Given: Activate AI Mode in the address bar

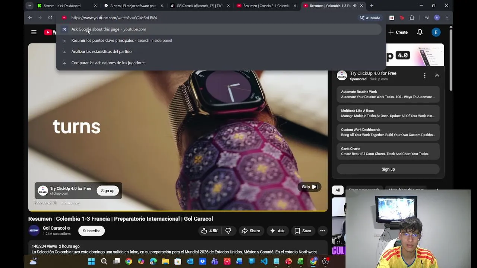Looking at the screenshot, I should tap(370, 17).
